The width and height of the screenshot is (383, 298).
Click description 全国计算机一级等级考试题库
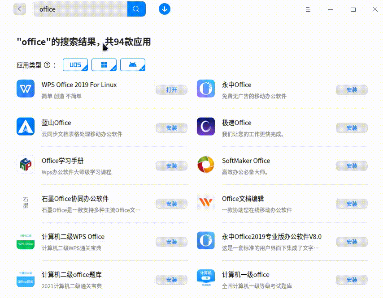tap(257, 286)
